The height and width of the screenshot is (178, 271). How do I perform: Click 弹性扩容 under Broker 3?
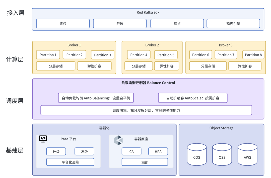245,66
